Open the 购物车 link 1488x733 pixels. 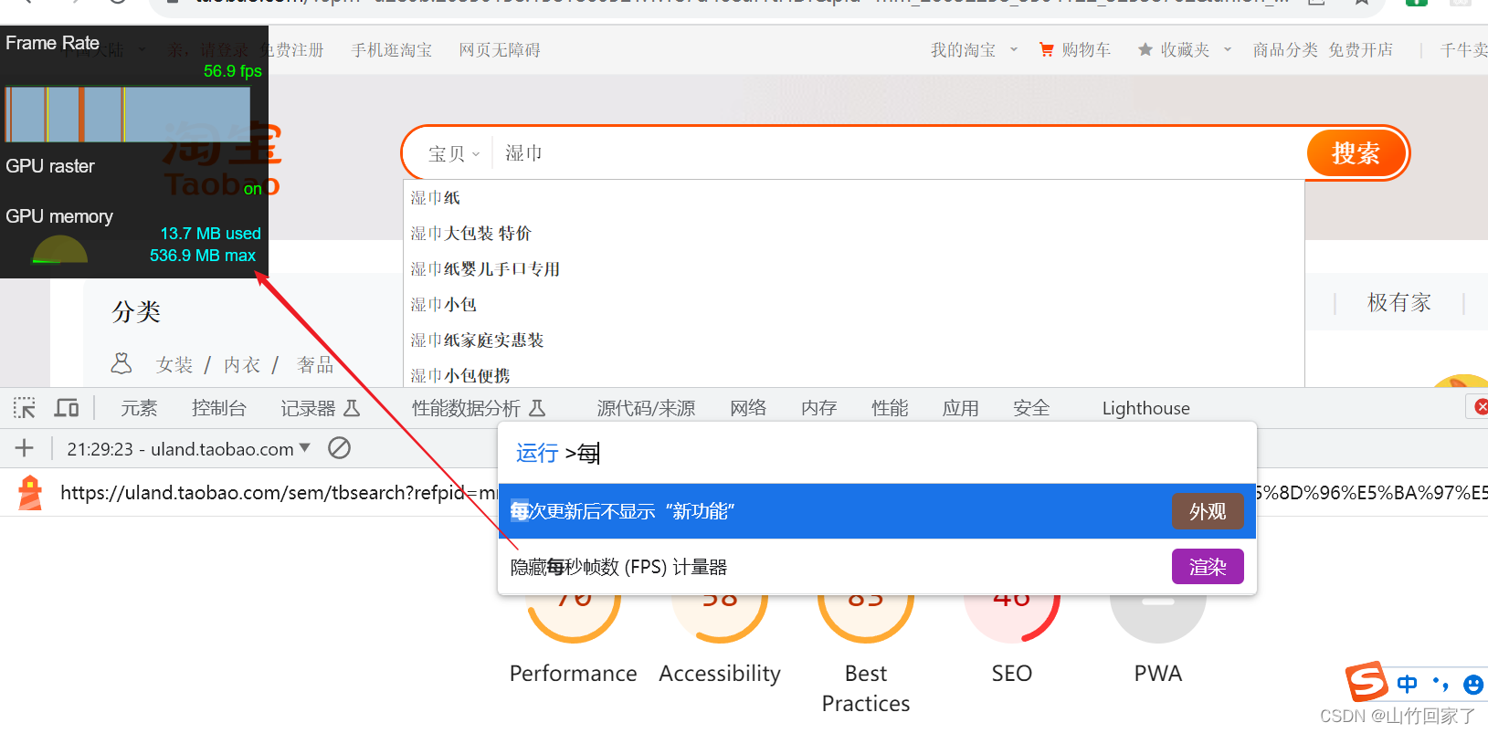1086,50
